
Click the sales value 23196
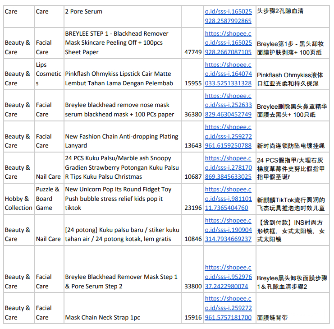click(193, 208)
